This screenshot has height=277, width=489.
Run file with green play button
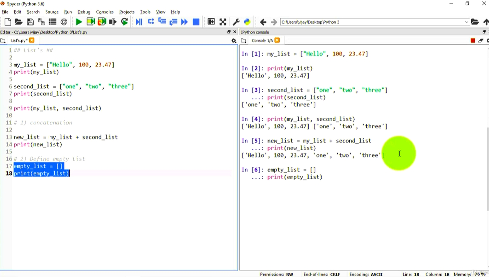pos(79,22)
